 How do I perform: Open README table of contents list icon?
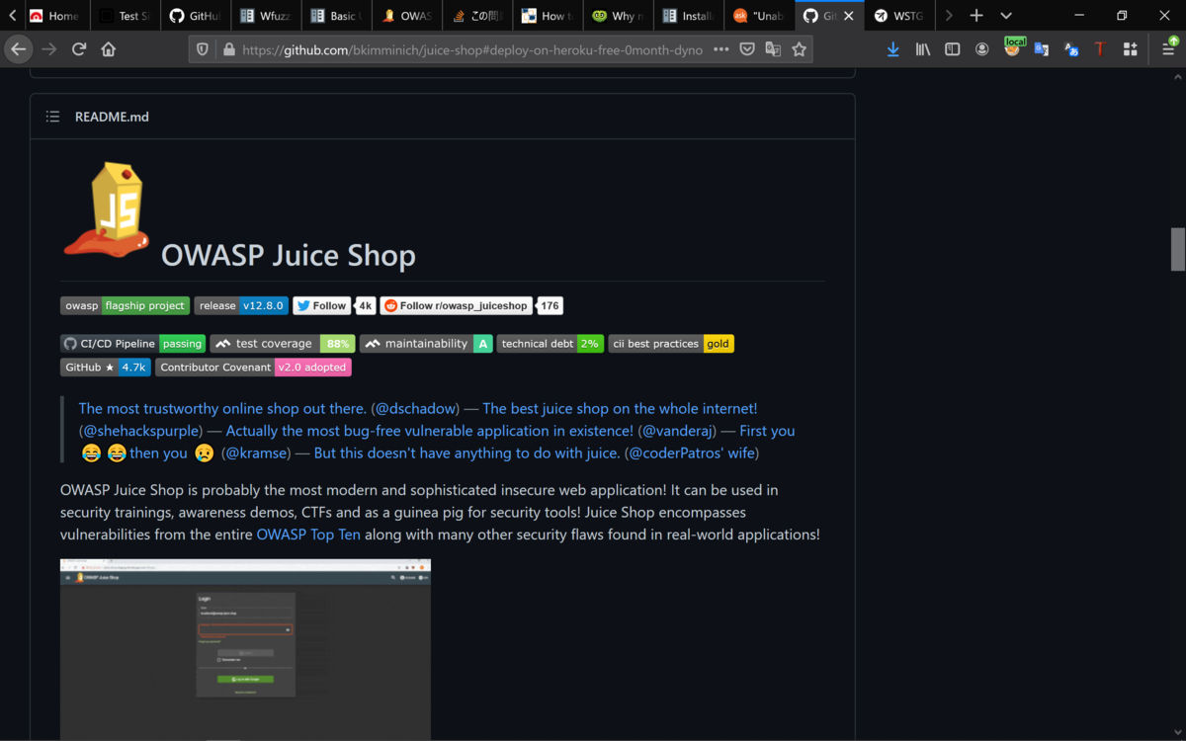(52, 117)
